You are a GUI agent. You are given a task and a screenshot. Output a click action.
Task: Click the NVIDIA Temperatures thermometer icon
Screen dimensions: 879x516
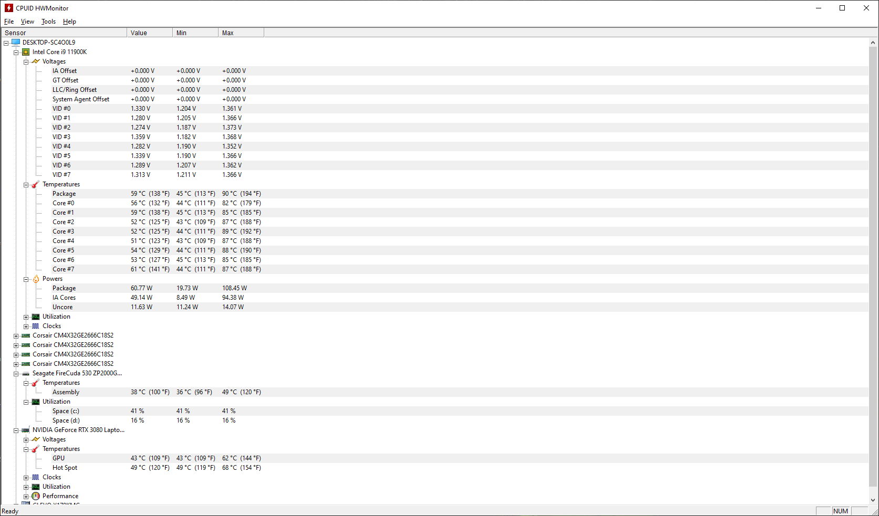[36, 449]
